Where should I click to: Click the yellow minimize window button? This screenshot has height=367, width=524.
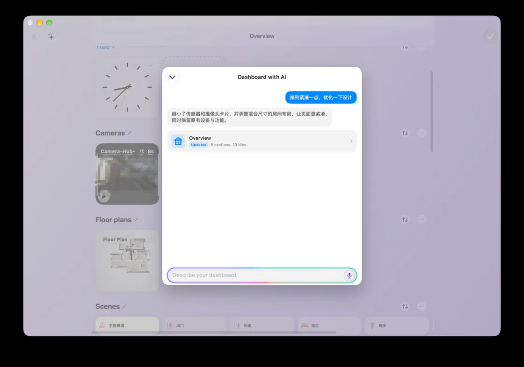[x=40, y=23]
